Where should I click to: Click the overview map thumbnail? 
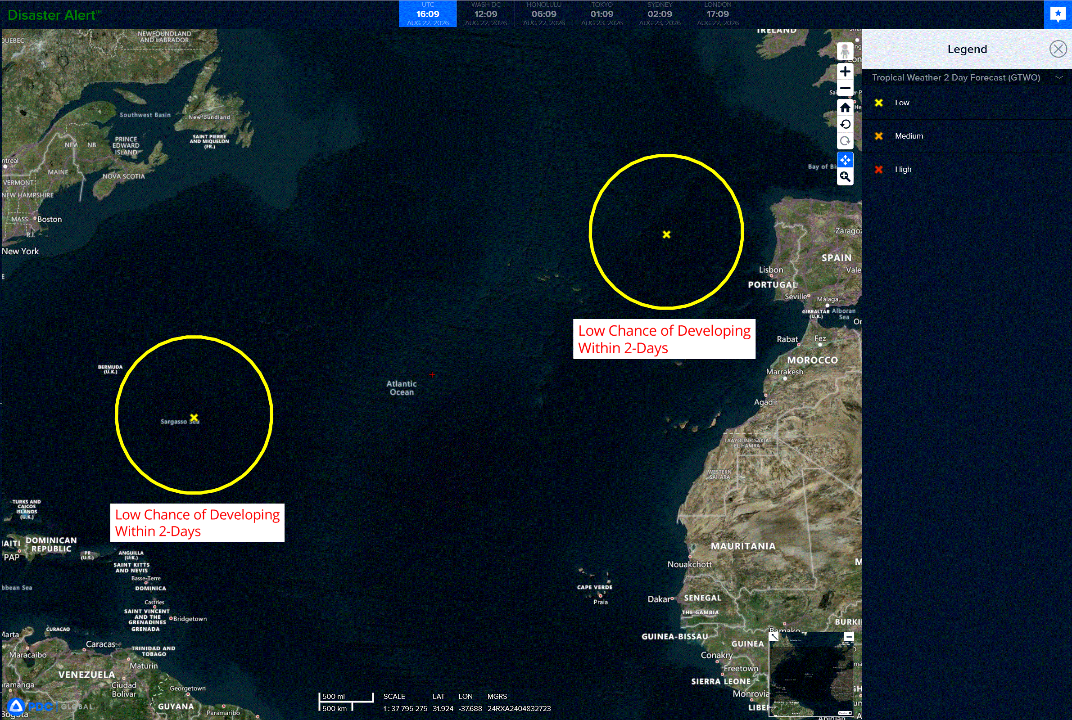coord(811,675)
